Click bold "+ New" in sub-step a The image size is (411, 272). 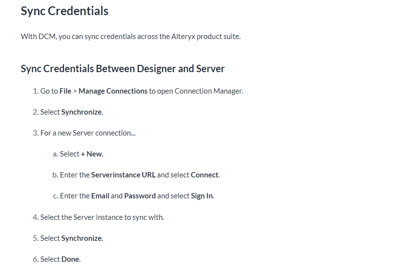(x=92, y=154)
